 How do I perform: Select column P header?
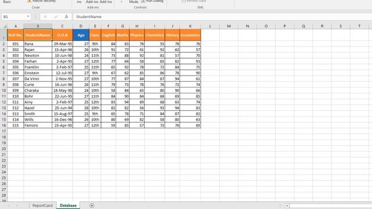[284, 26]
